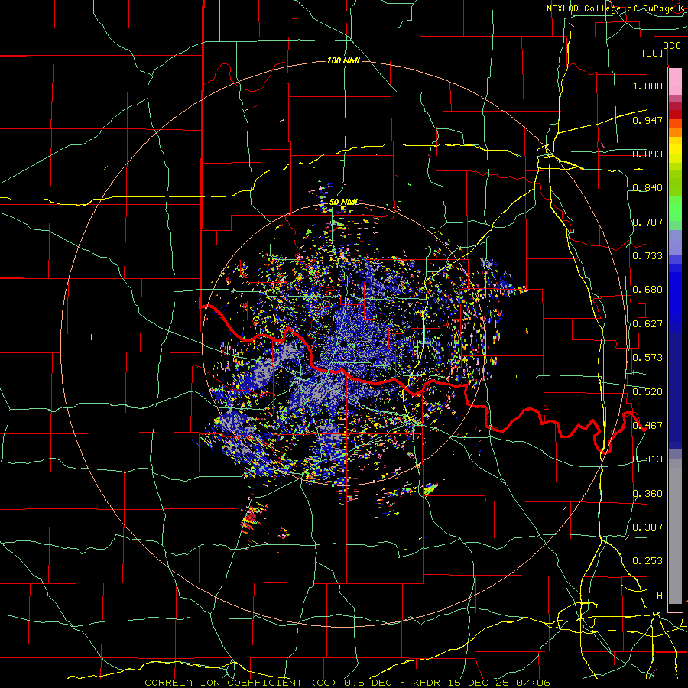Screen dimensions: 688x688
Task: Click the 50 NMI range ring label
Action: (343, 202)
